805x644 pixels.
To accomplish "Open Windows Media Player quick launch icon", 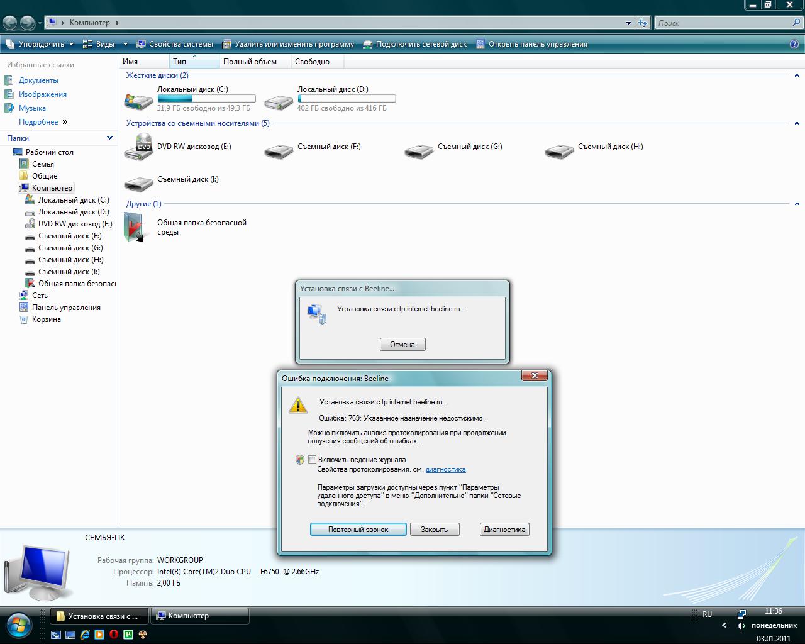I will coord(99,635).
